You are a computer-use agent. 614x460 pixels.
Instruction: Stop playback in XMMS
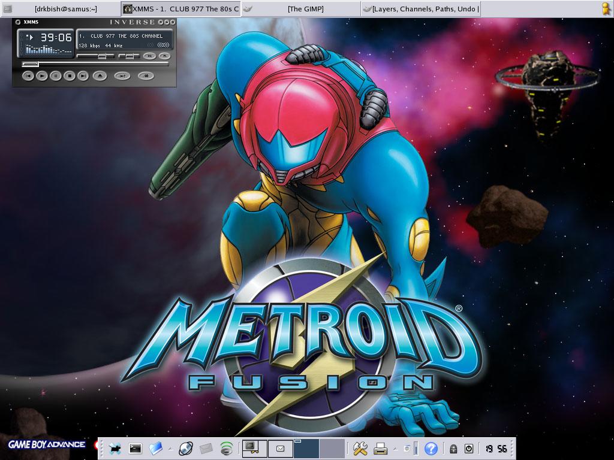tap(70, 75)
